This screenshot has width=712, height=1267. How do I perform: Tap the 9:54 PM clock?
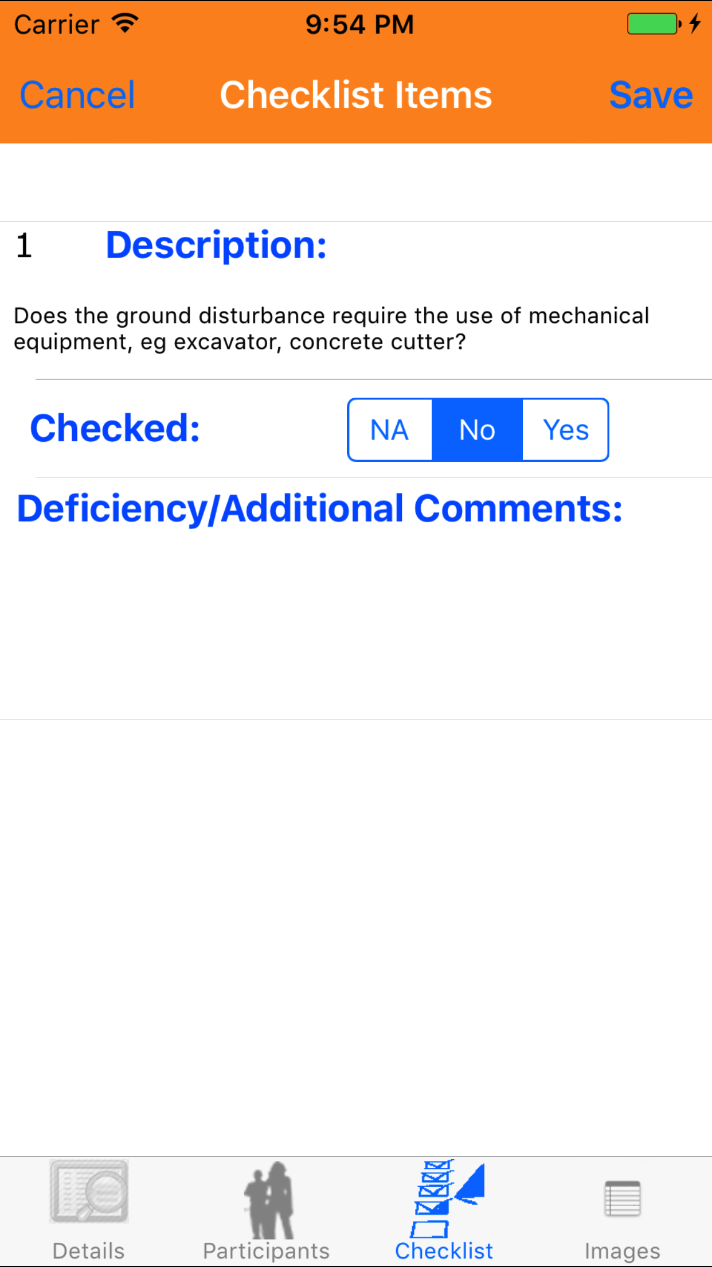pos(359,25)
